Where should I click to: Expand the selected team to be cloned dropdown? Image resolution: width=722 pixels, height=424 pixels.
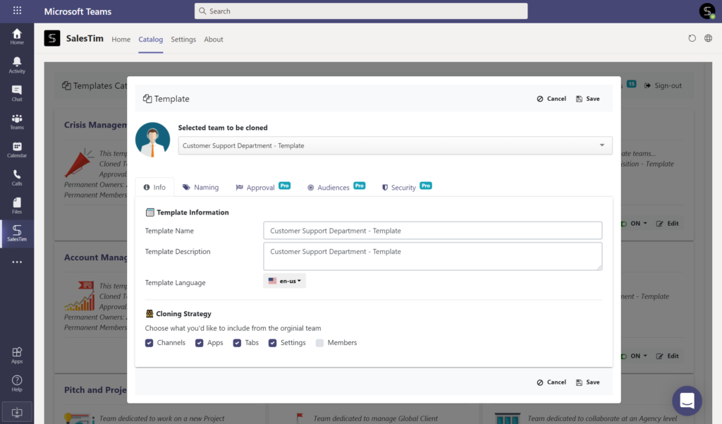coord(395,145)
